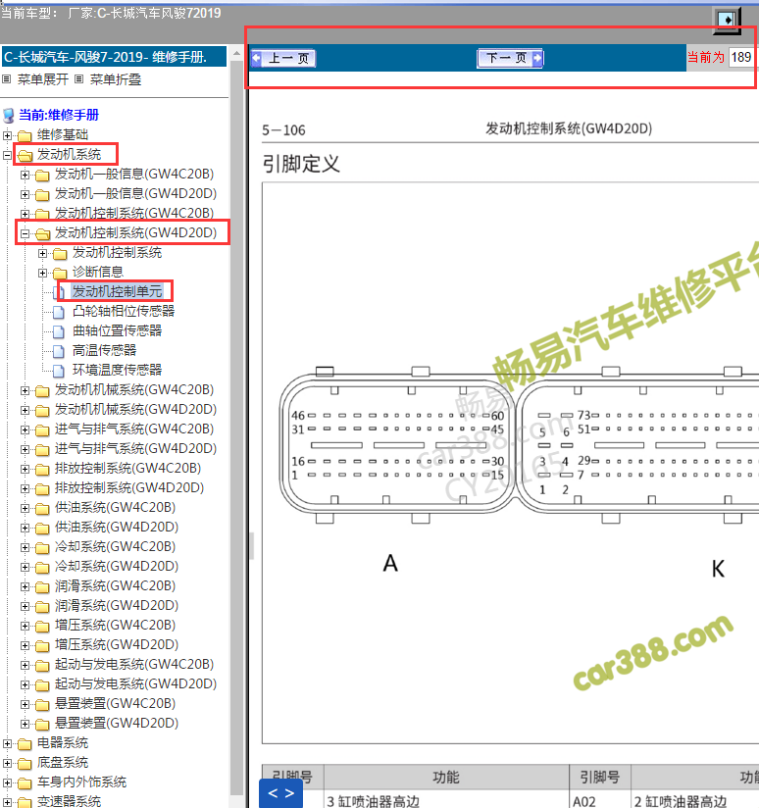This screenshot has width=759, height=808.
Task: Expand the 维修基础 folder
Action: (7, 135)
